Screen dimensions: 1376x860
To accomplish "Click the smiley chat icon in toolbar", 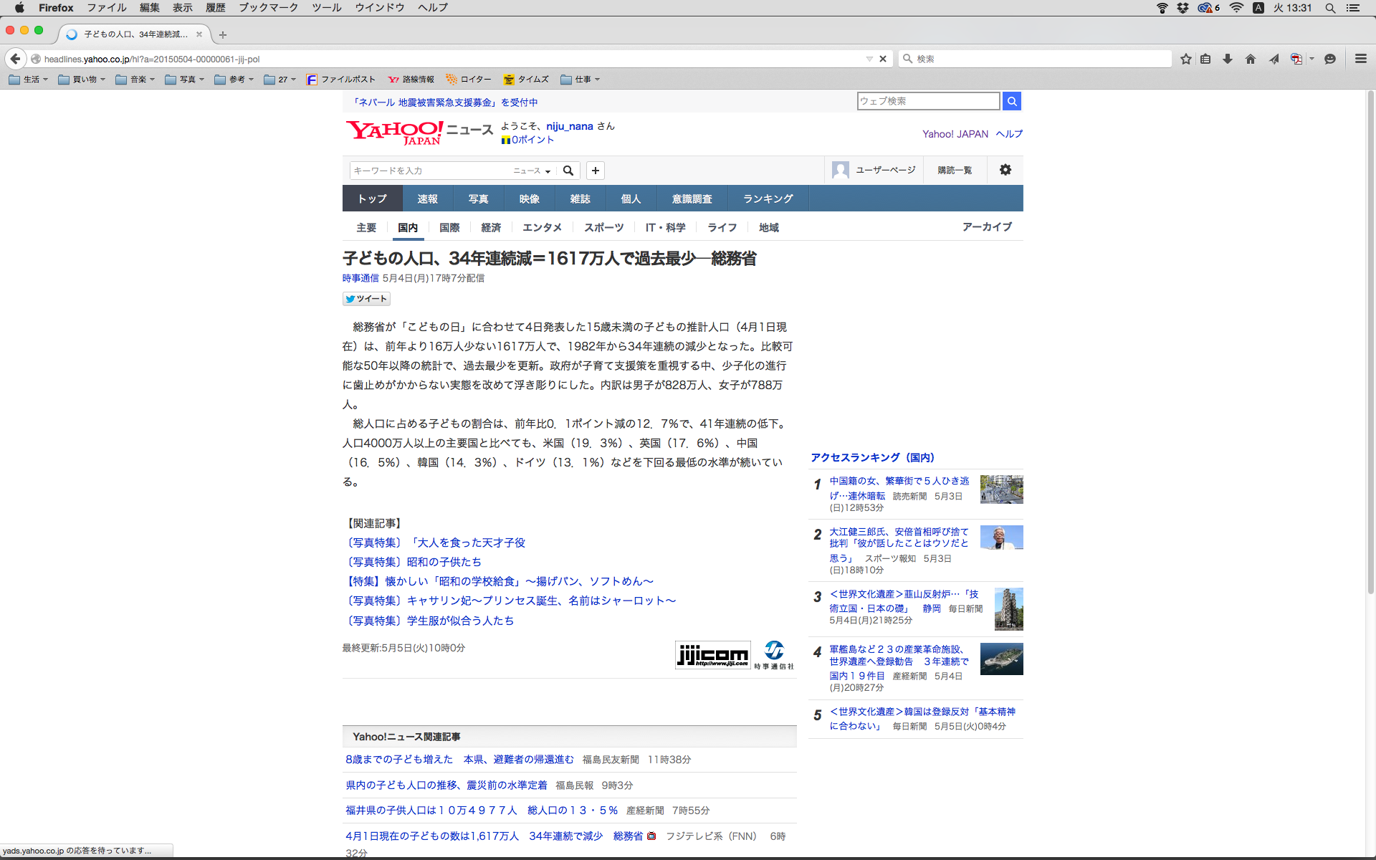I will tap(1330, 59).
